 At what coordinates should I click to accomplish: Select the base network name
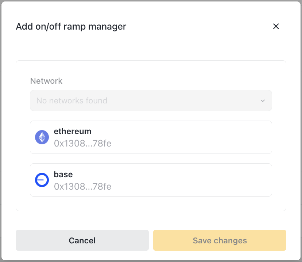(63, 174)
